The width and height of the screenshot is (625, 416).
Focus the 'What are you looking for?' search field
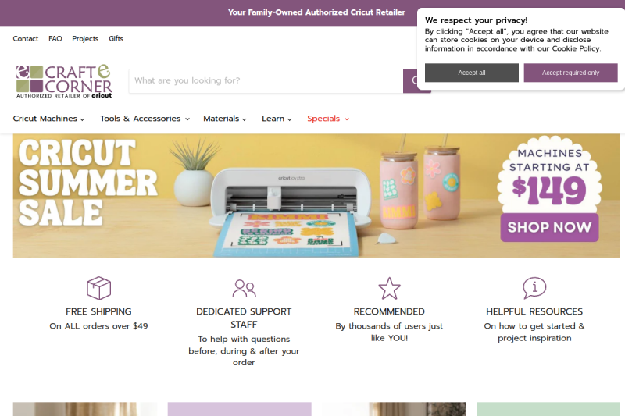266,81
